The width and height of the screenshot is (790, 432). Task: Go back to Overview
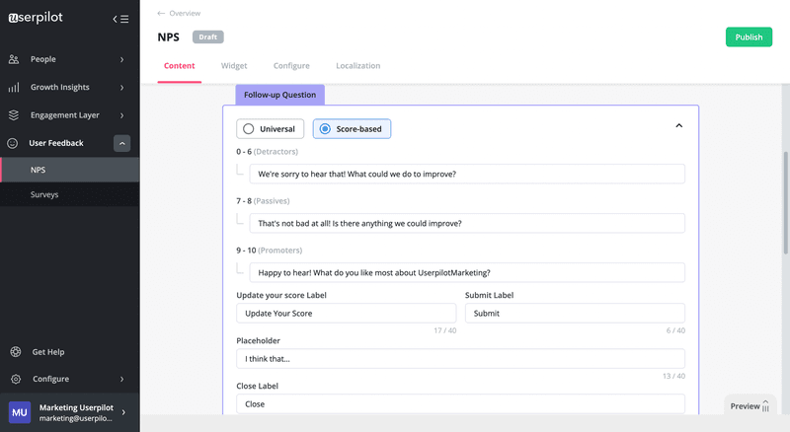click(x=185, y=13)
